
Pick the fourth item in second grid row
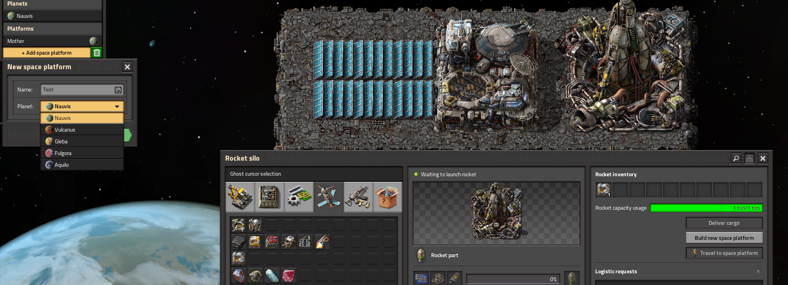(289, 242)
